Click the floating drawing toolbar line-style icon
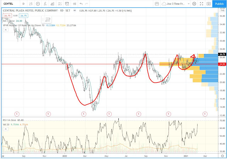The image size is (227, 159). click(x=48, y=19)
